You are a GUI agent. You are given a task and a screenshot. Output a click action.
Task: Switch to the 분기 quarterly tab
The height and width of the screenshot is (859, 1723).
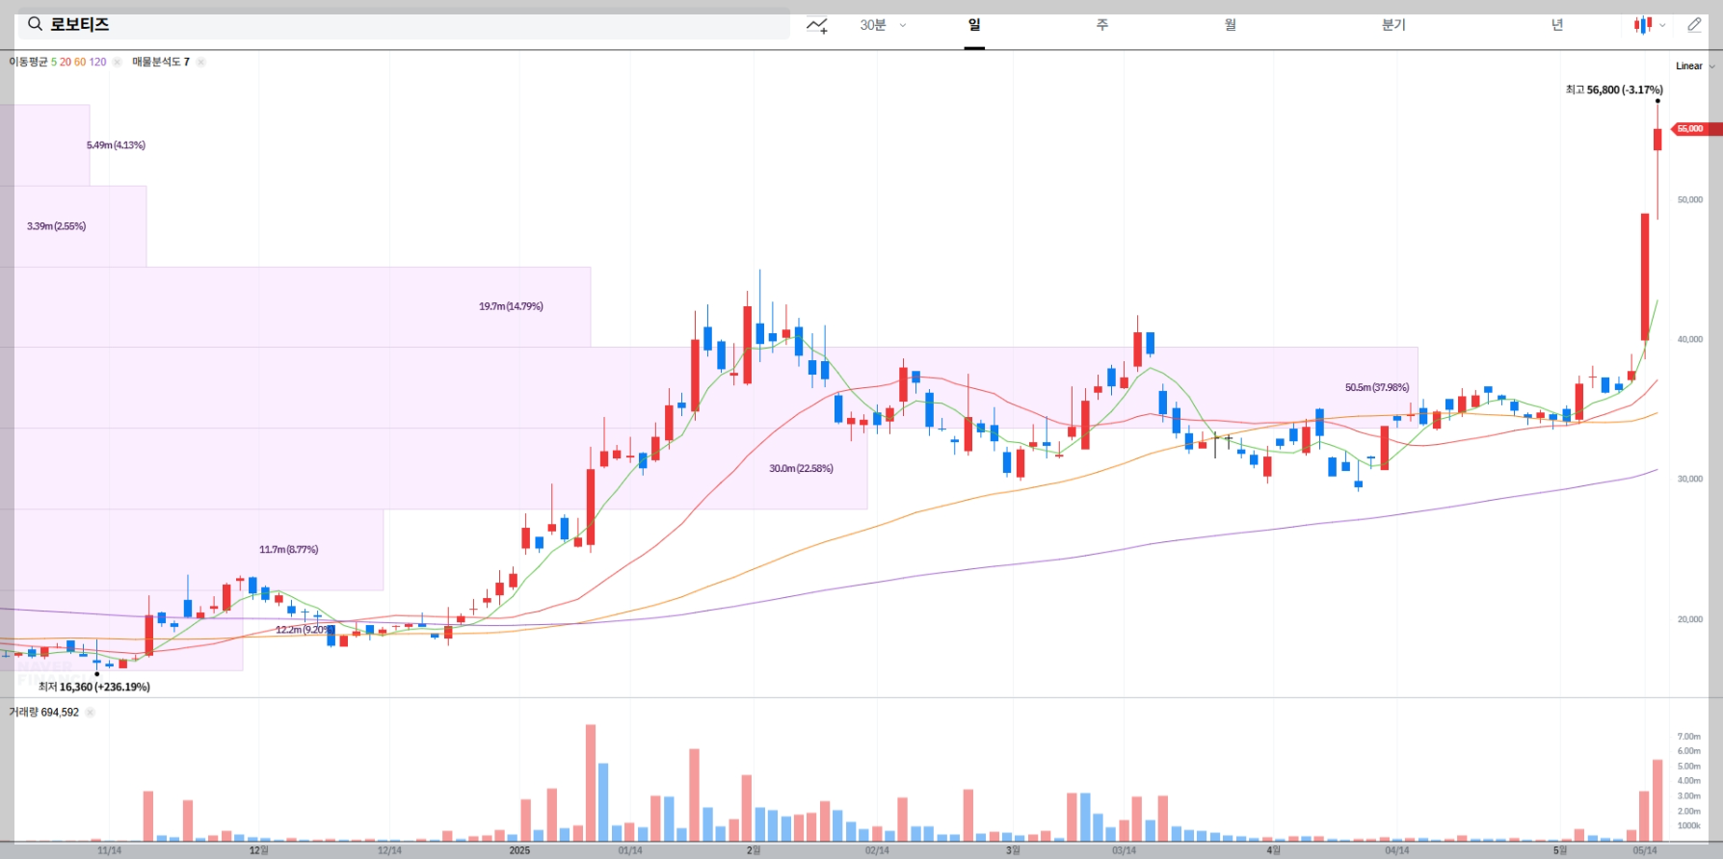(x=1393, y=25)
